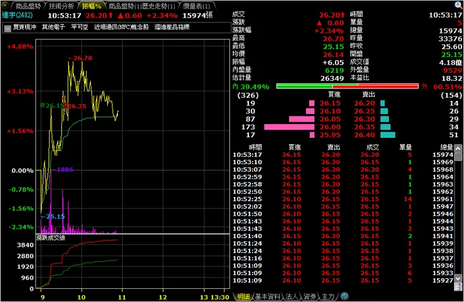Image resolution: width=464 pixels, height=302 pixels.
Task: Click the teal ask bar at 26.40
Action: coord(388,135)
